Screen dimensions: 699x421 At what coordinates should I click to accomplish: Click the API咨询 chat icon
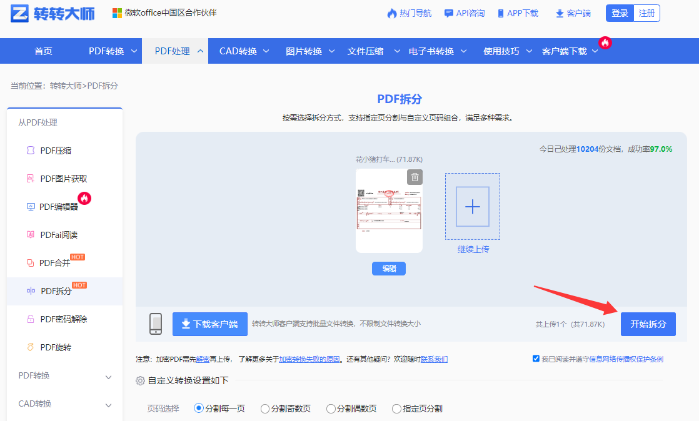448,13
